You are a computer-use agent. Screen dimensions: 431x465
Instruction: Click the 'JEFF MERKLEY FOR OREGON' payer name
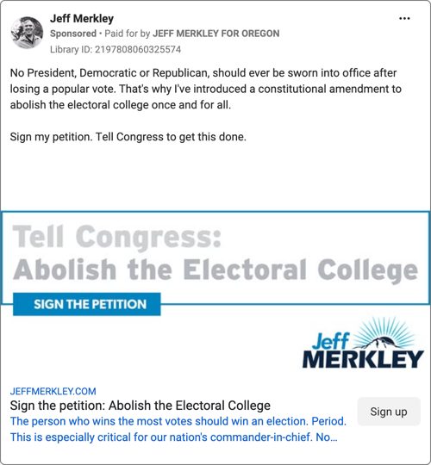[215, 34]
